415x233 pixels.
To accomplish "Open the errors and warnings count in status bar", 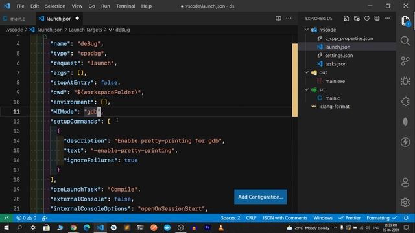I will tap(26, 218).
